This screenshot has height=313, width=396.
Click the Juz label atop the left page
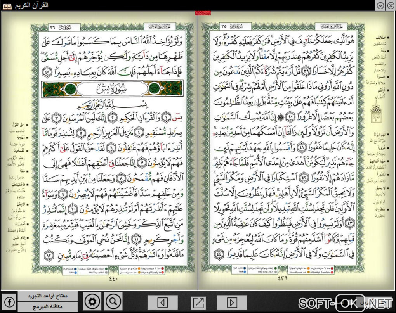(161, 26)
